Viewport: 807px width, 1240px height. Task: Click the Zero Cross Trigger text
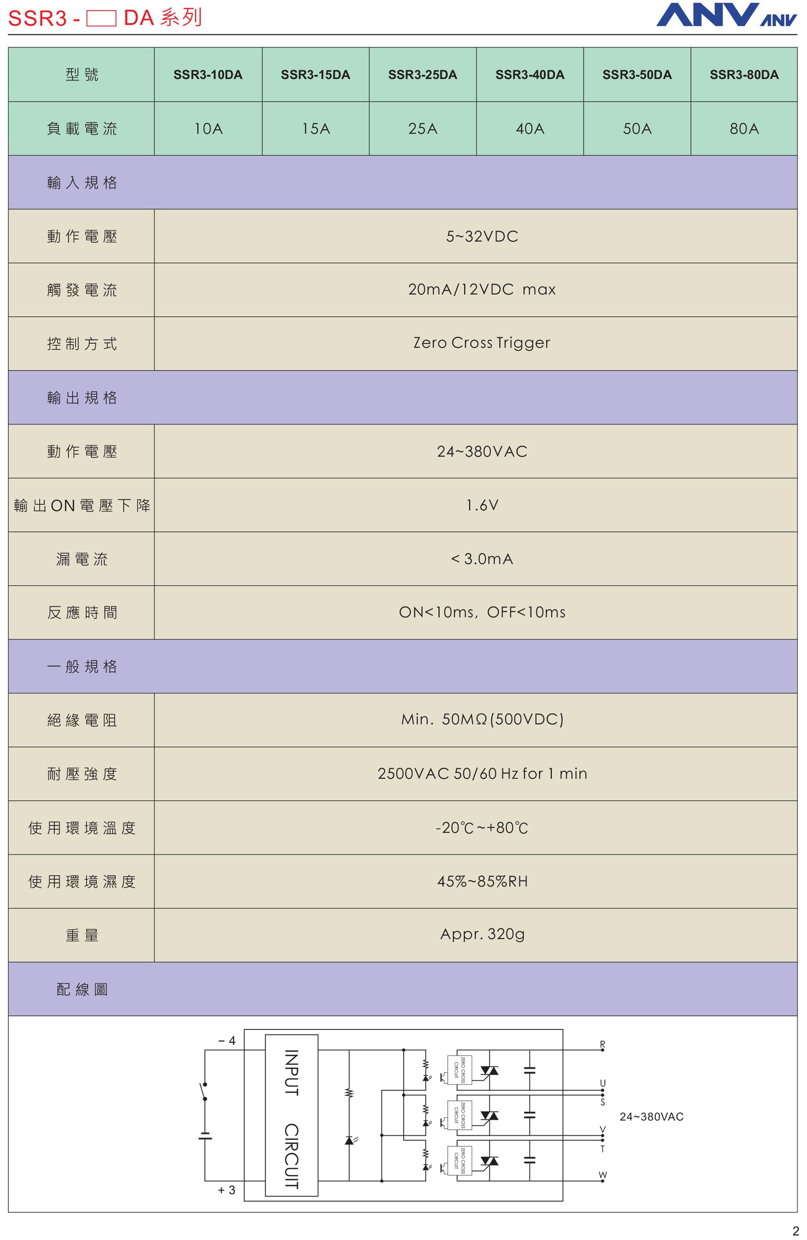coord(481,343)
